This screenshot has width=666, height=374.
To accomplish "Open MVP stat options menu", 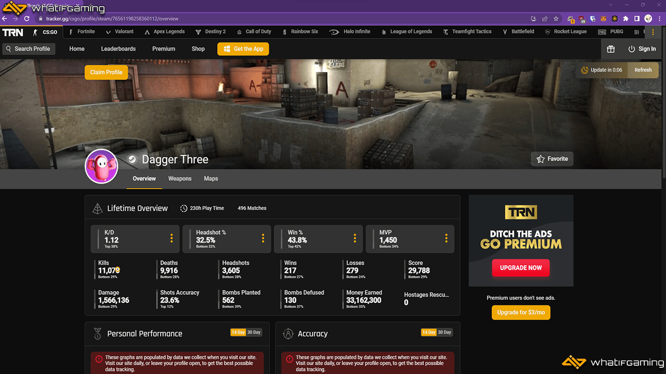I will click(x=446, y=238).
